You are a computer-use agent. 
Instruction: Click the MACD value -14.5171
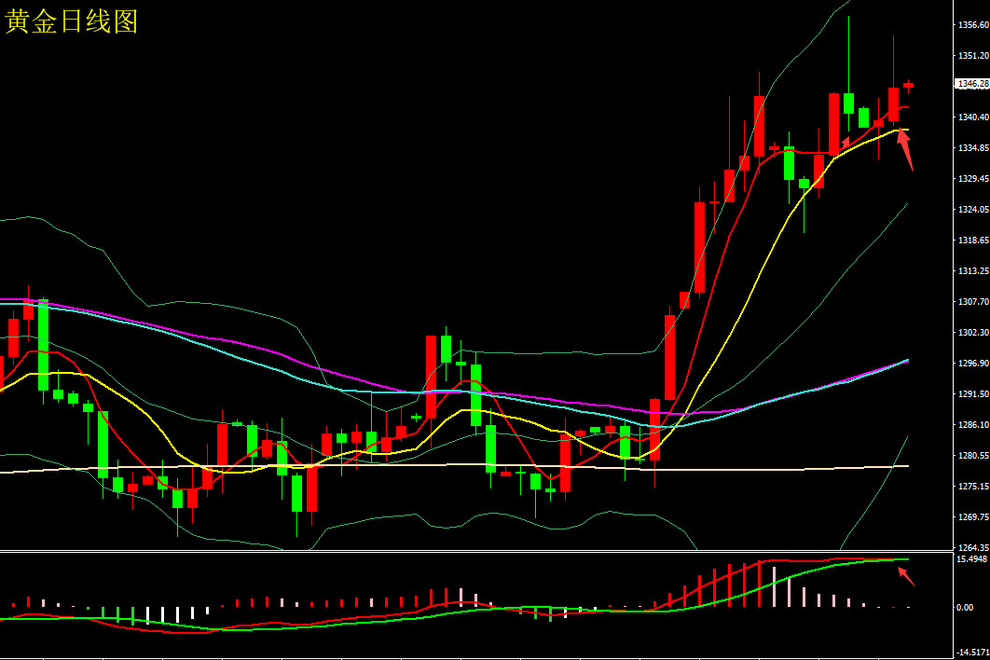pos(972,653)
